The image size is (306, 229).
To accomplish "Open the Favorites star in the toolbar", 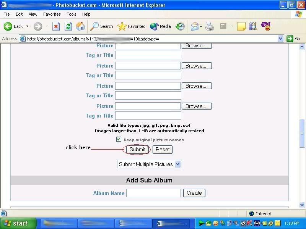I will 131,26.
